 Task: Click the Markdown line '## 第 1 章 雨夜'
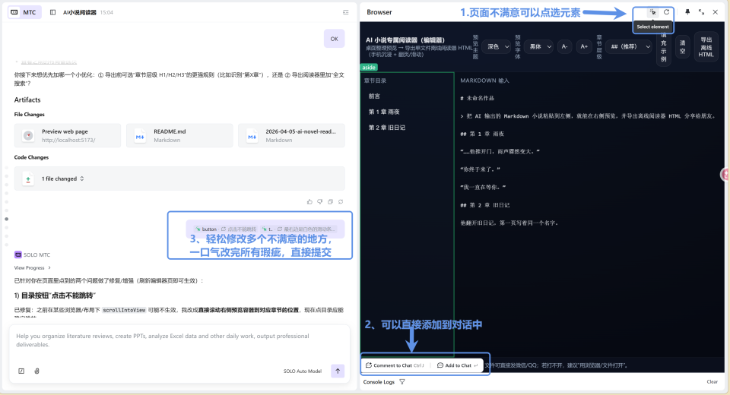pyautogui.click(x=482, y=134)
